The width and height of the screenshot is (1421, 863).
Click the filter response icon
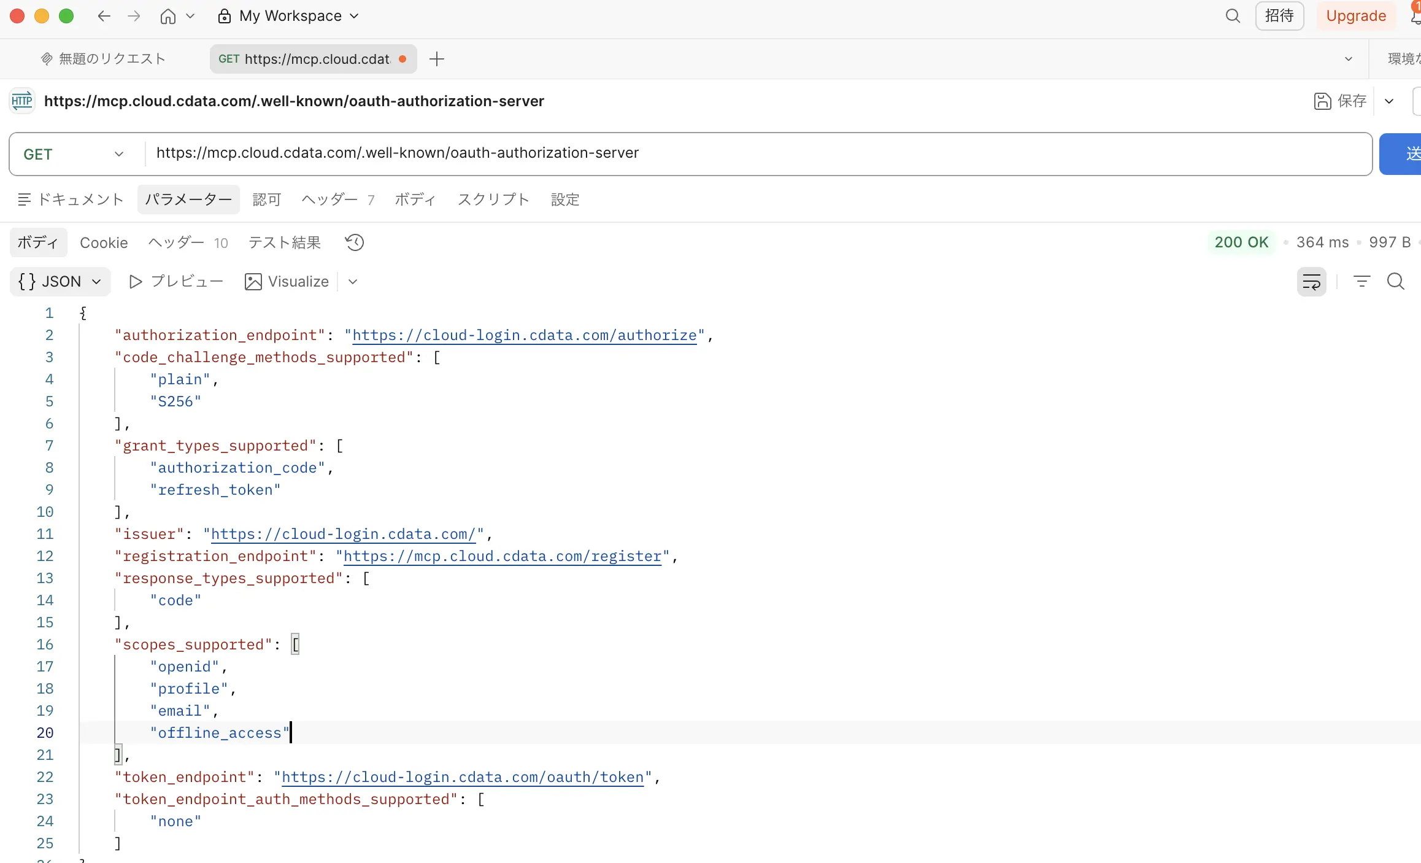[1361, 282]
